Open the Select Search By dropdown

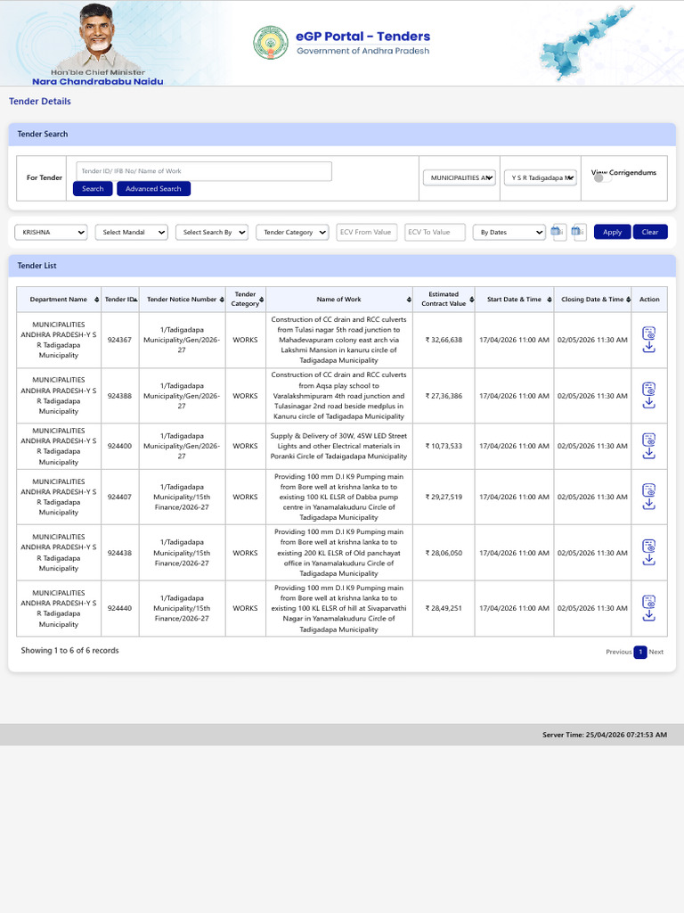pyautogui.click(x=212, y=233)
